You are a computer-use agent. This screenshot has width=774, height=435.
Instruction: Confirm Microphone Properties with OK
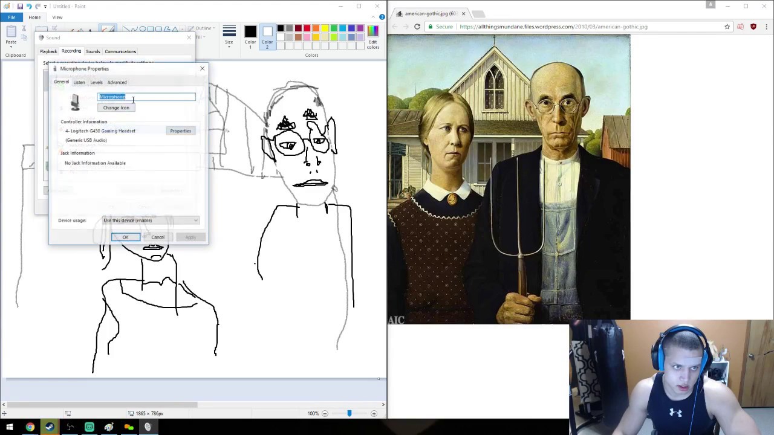(125, 237)
